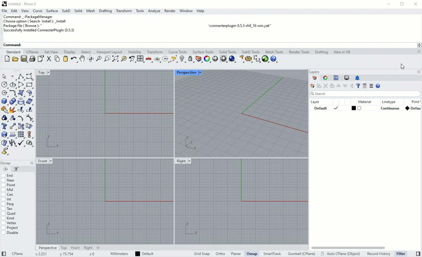Screen dimensions: 422x257
Task: Open the File menu
Action: (x=4, y=11)
